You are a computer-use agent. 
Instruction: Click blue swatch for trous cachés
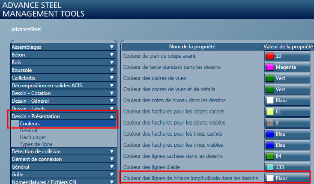270,134
